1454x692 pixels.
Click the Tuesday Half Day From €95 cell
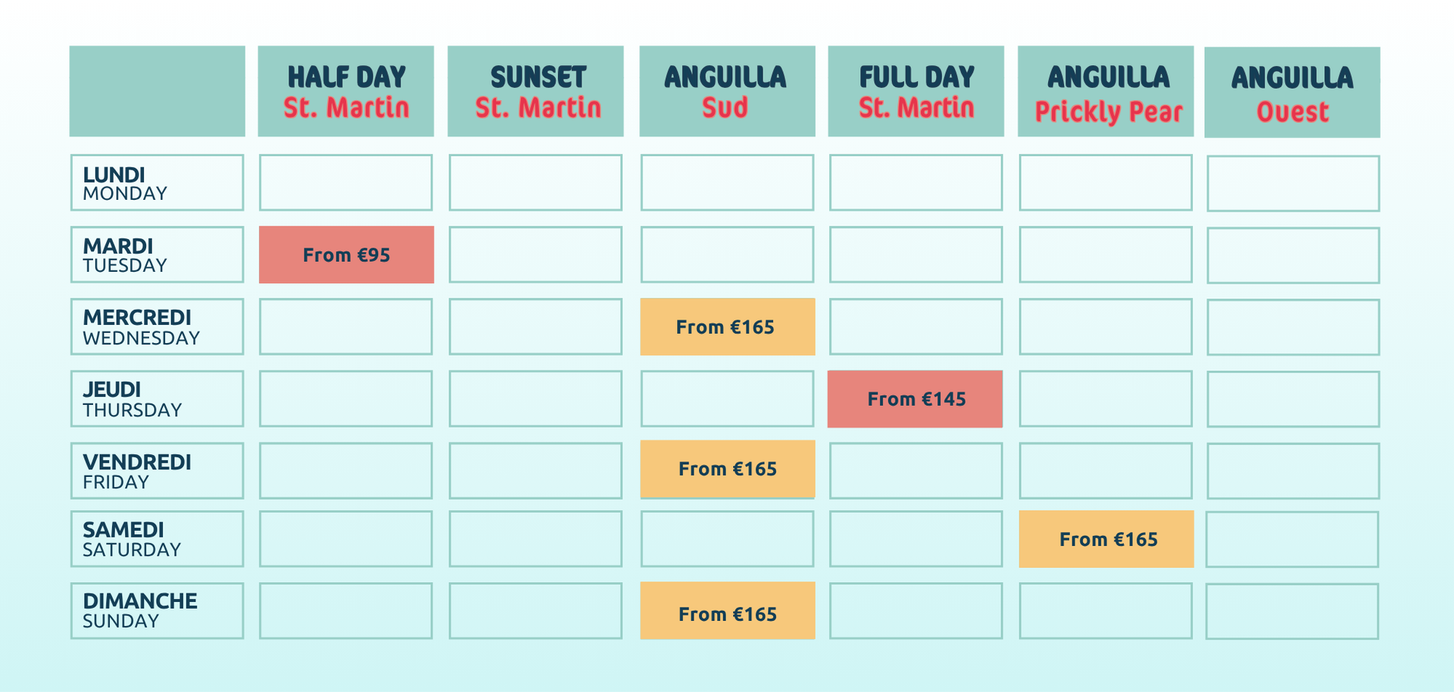coord(346,254)
